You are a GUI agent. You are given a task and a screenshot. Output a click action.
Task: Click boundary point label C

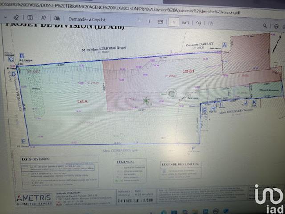tap(11, 59)
